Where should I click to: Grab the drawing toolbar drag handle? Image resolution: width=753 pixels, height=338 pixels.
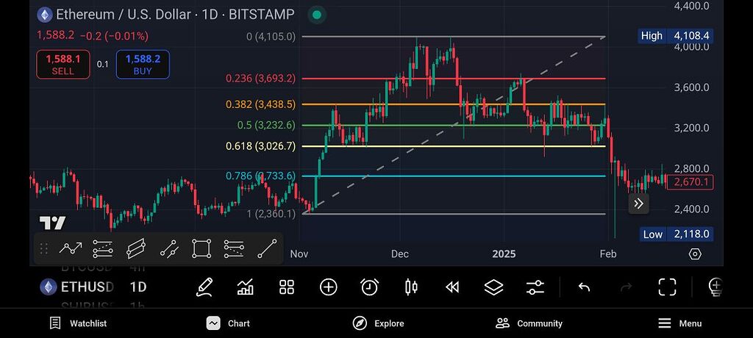click(43, 248)
